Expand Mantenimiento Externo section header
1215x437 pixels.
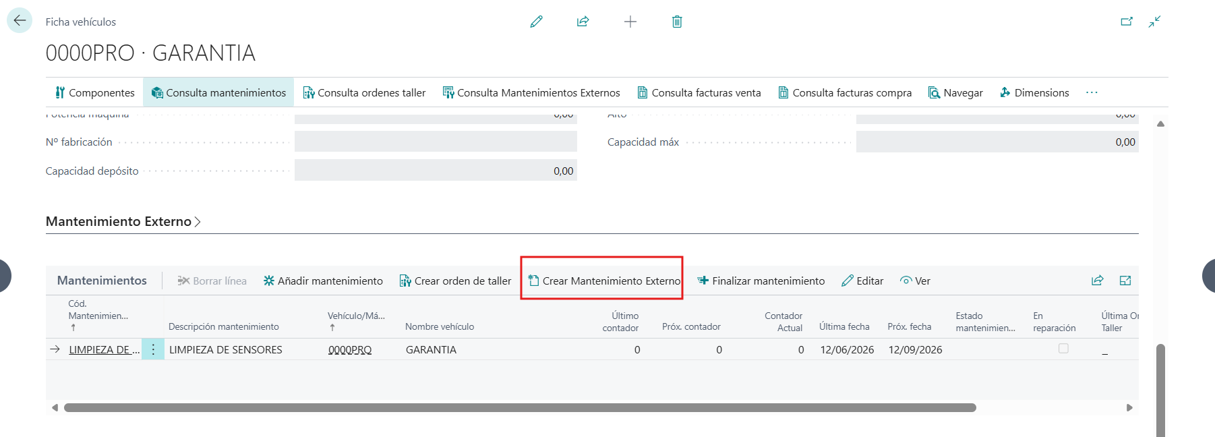click(123, 221)
